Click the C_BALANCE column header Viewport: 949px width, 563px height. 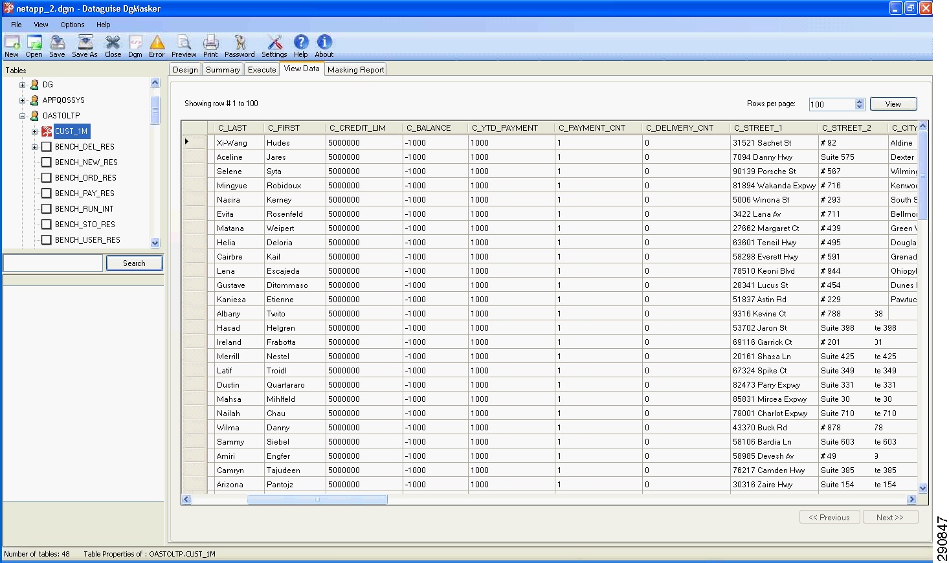point(435,127)
